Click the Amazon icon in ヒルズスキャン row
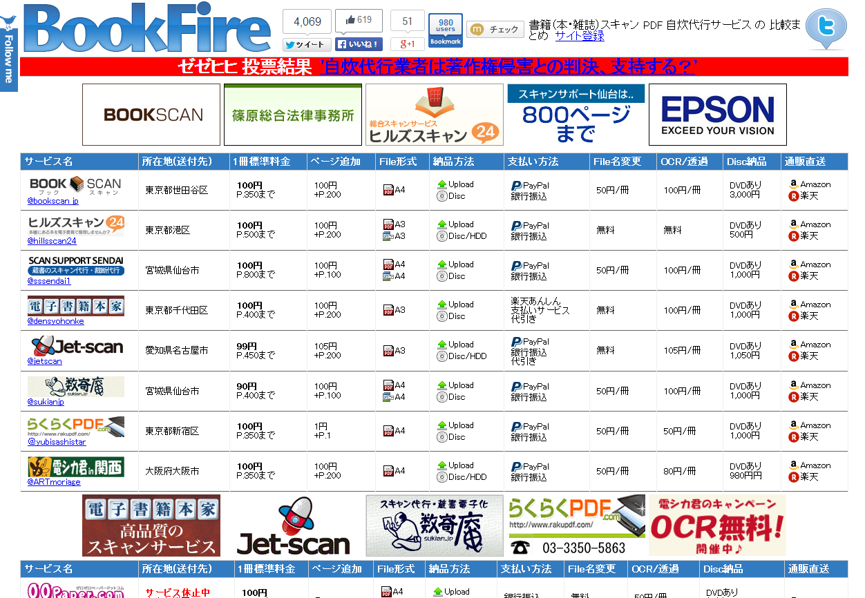This screenshot has width=865, height=598. pos(794,224)
